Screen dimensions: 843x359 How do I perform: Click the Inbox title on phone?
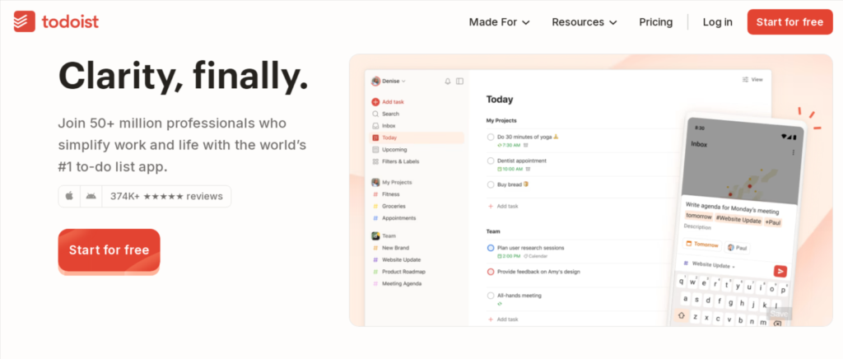(x=699, y=144)
